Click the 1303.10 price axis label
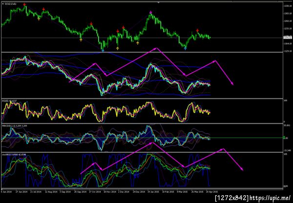Image resolution: width=293 pixels, height=203 pixels. 288,14
